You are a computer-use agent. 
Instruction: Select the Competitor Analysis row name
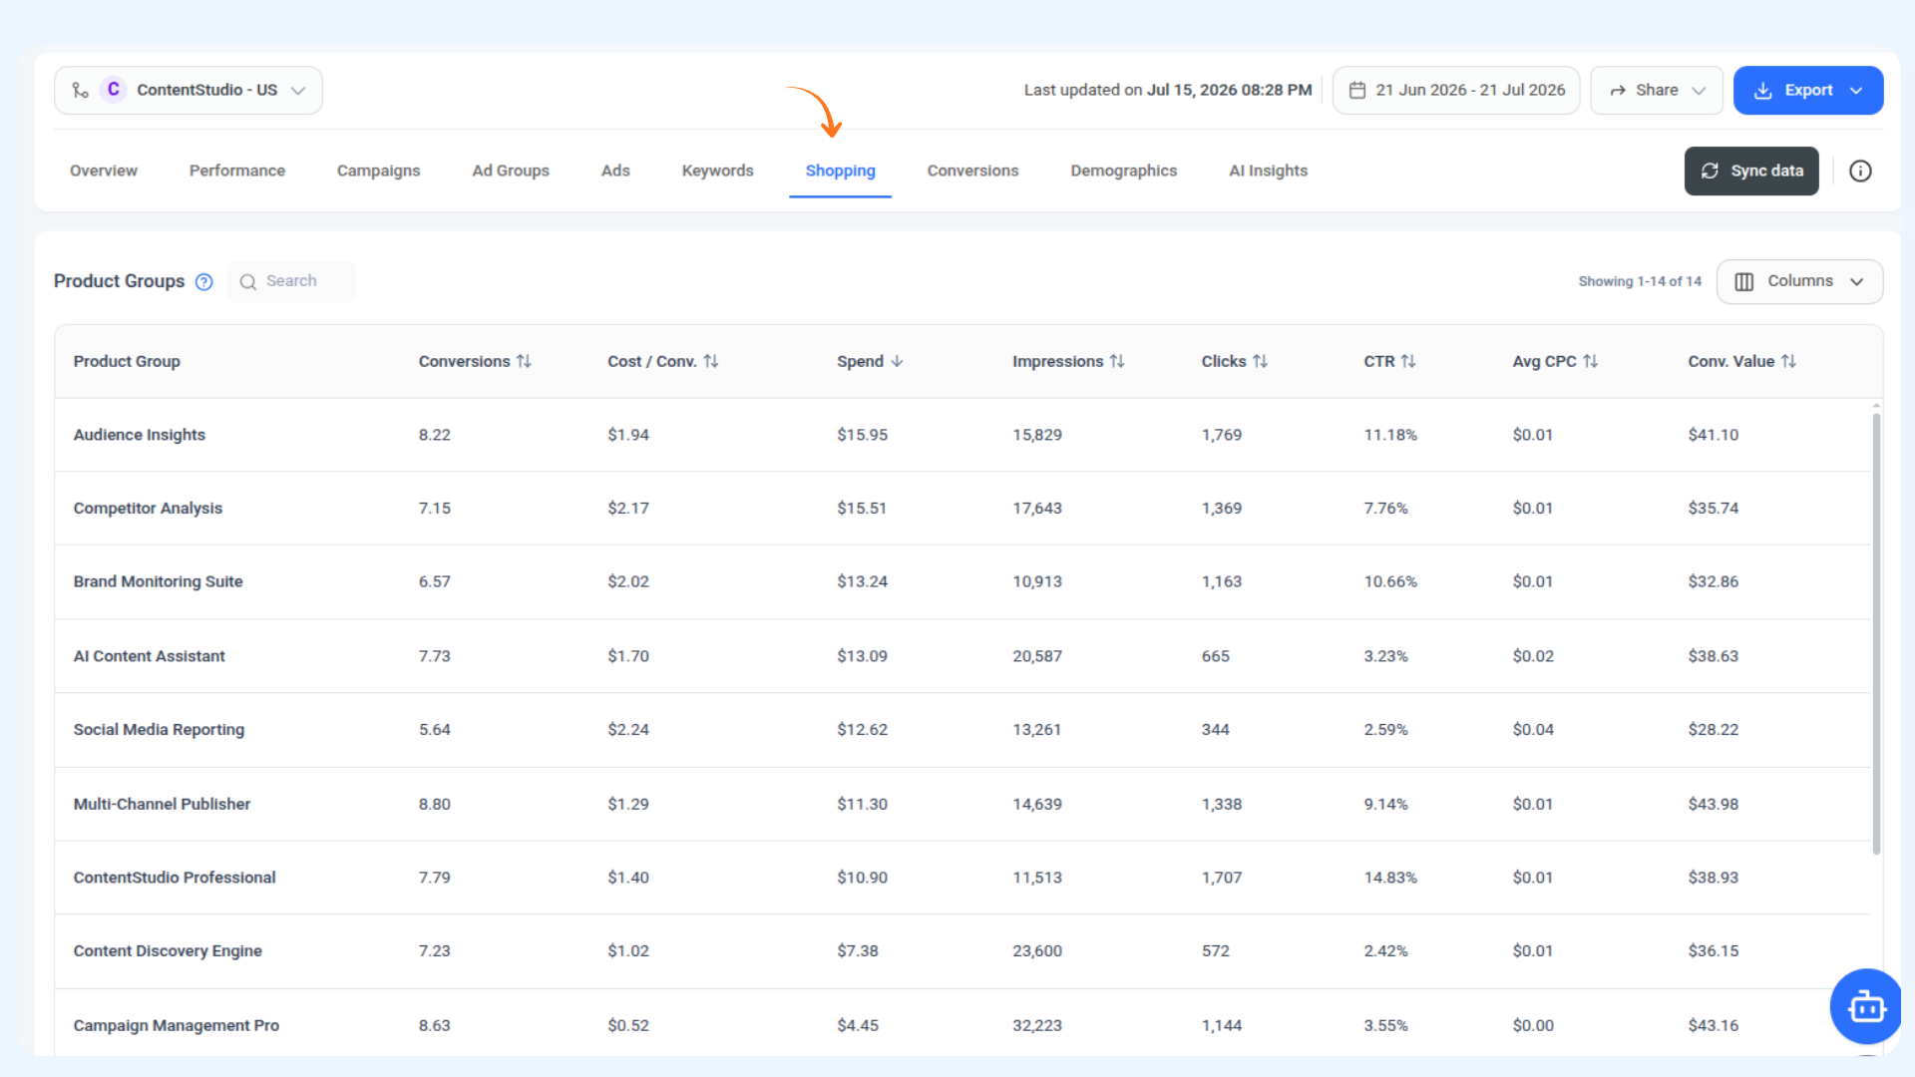(x=148, y=508)
